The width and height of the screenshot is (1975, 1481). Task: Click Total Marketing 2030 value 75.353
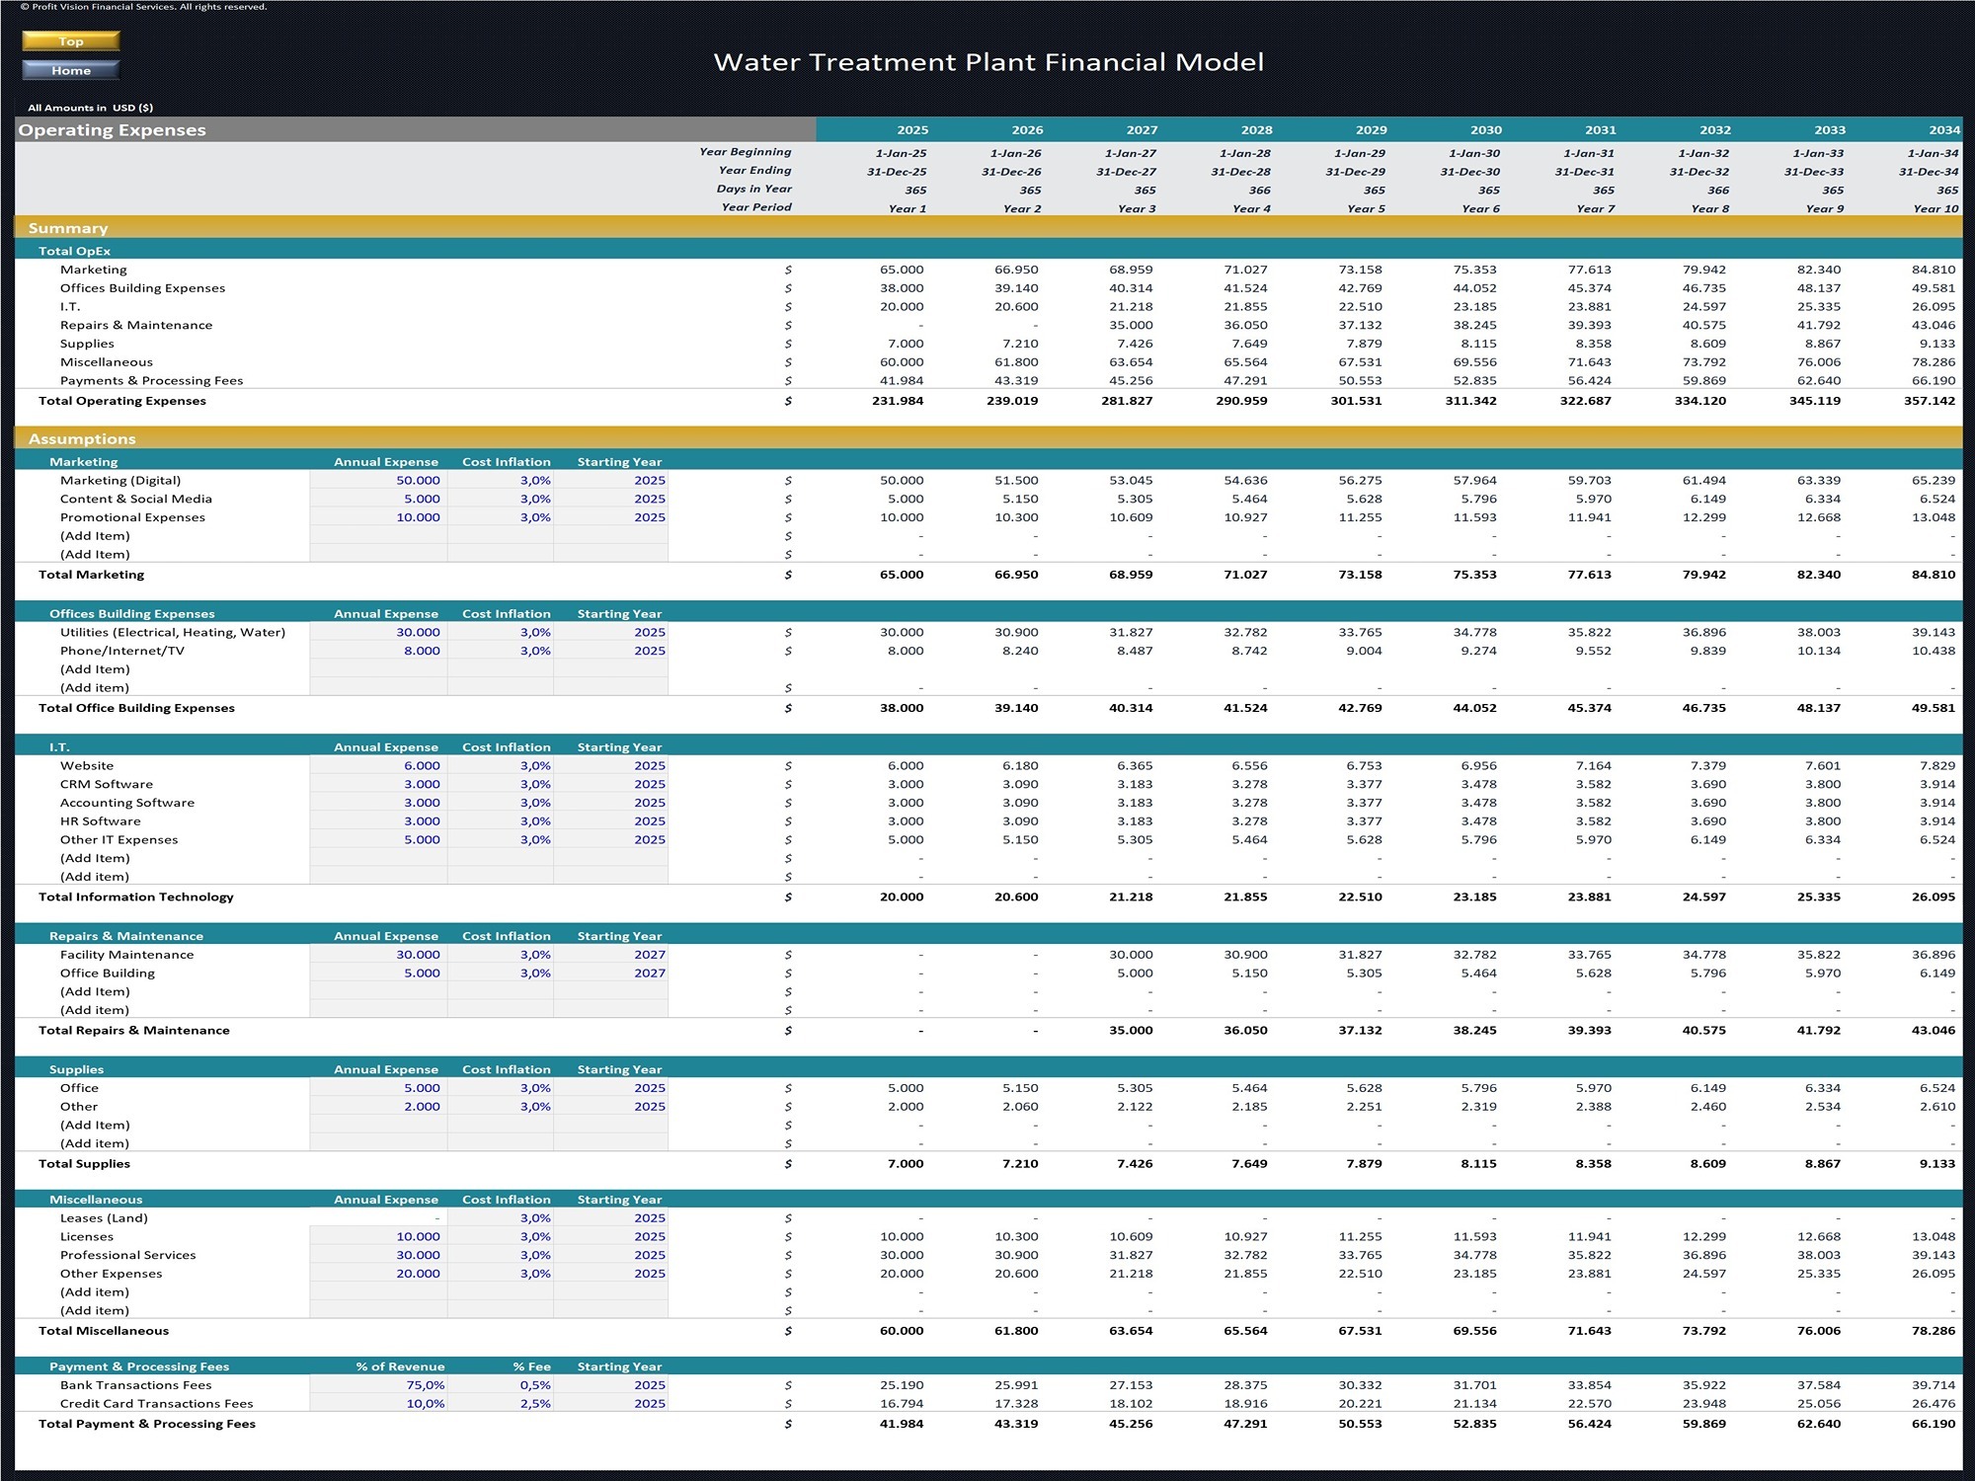(1474, 575)
